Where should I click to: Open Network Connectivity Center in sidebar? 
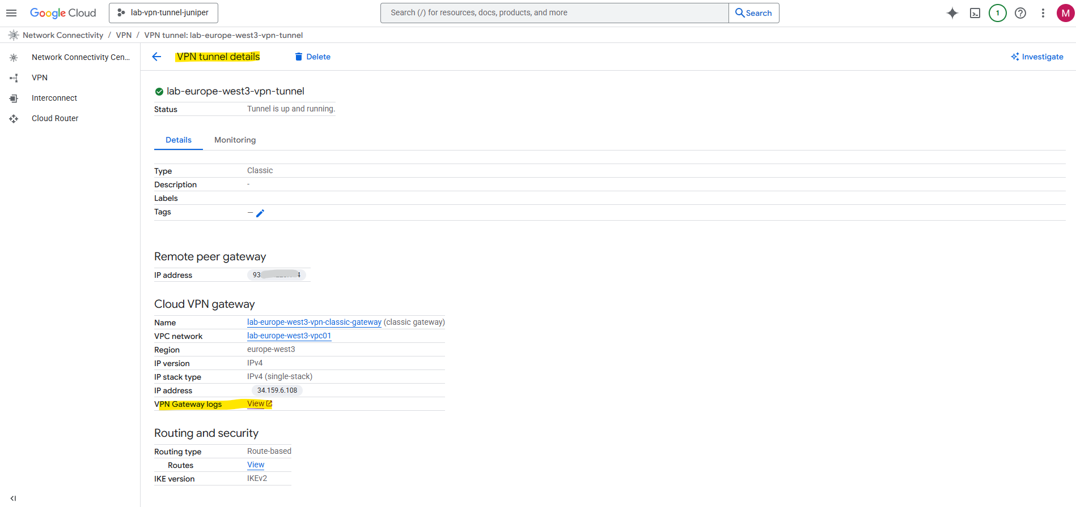coord(81,57)
